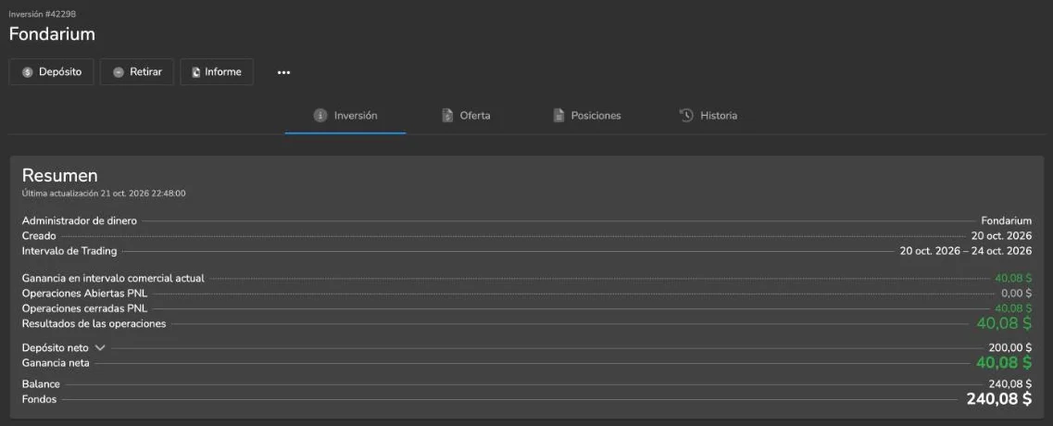Click the Depósito neto label
Viewport: 1053px width, 426px height.
click(x=55, y=347)
